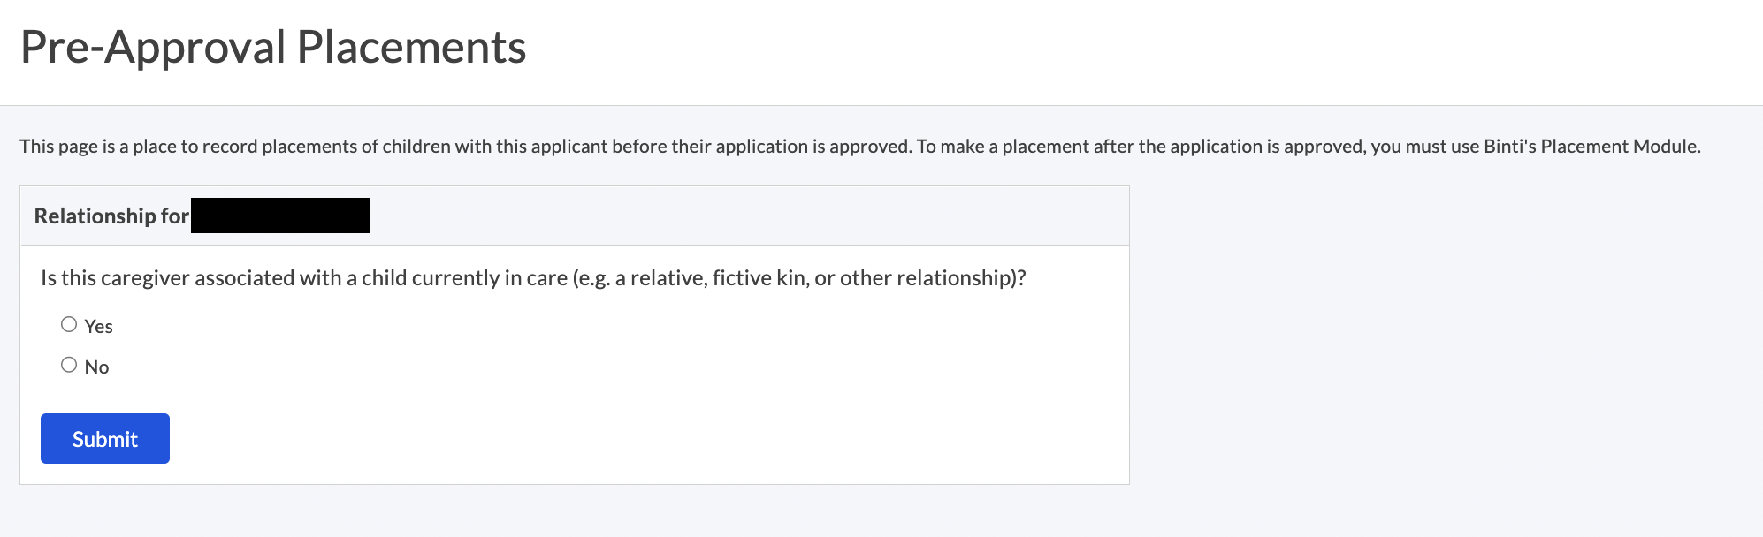Image resolution: width=1763 pixels, height=537 pixels.
Task: Select the No radio button
Action: coord(69,365)
